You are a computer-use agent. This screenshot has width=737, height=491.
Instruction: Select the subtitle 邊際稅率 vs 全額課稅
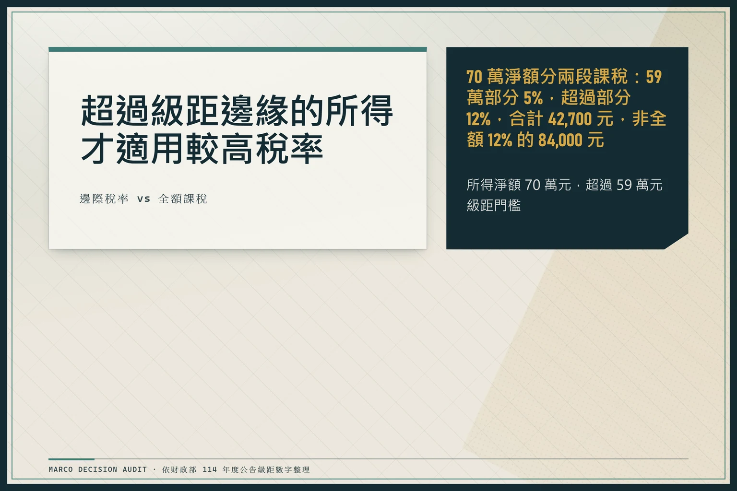tap(143, 199)
